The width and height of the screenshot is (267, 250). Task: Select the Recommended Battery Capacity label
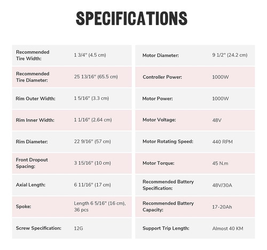point(168,207)
